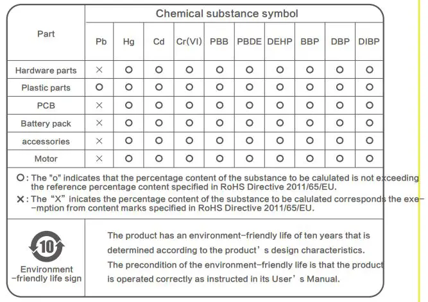
Task: Select the Hardware parts row label
Action: (46, 70)
